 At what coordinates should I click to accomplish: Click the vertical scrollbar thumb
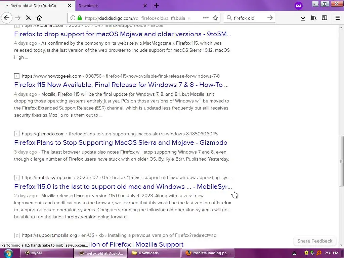341,161
